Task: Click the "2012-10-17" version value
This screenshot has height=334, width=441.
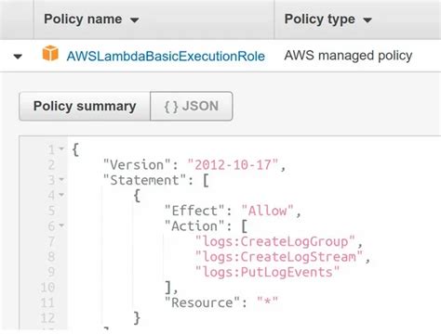Action: (x=233, y=165)
